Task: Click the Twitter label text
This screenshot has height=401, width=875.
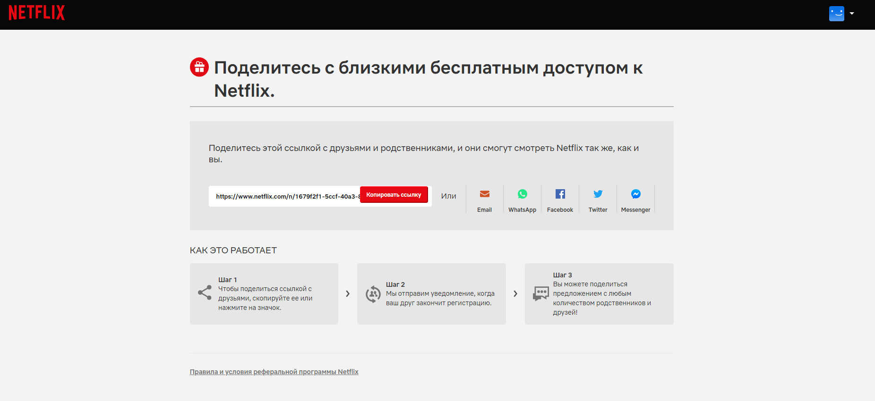Action: [x=598, y=210]
